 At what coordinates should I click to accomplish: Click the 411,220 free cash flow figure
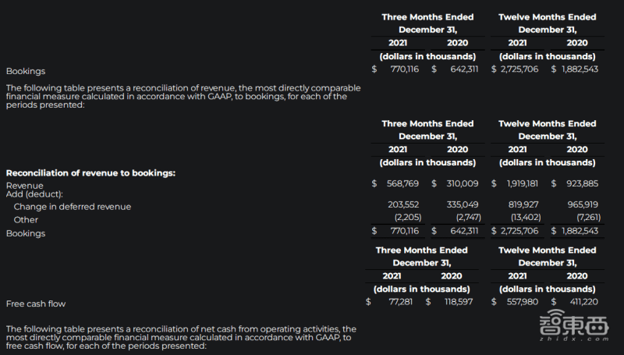click(583, 302)
